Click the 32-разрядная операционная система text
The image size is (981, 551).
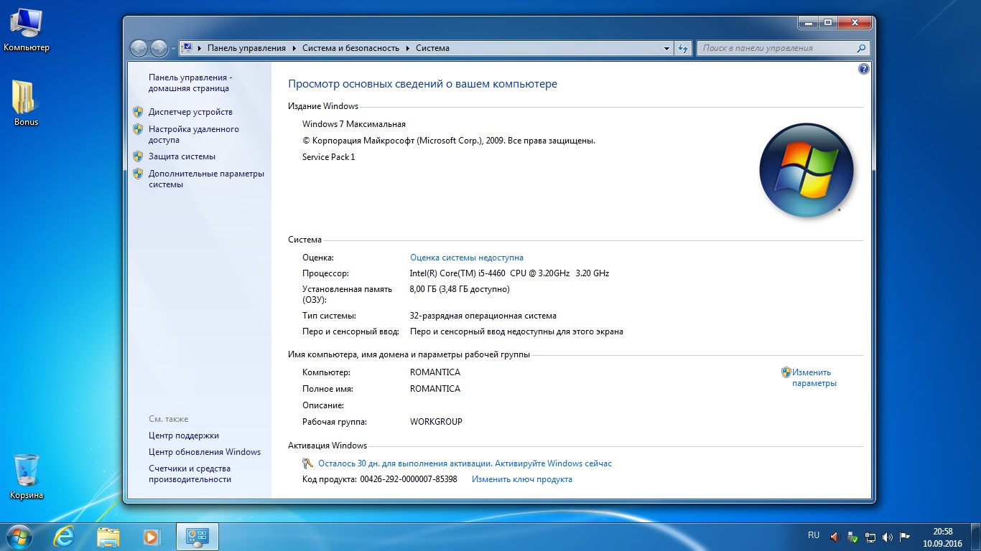(483, 316)
